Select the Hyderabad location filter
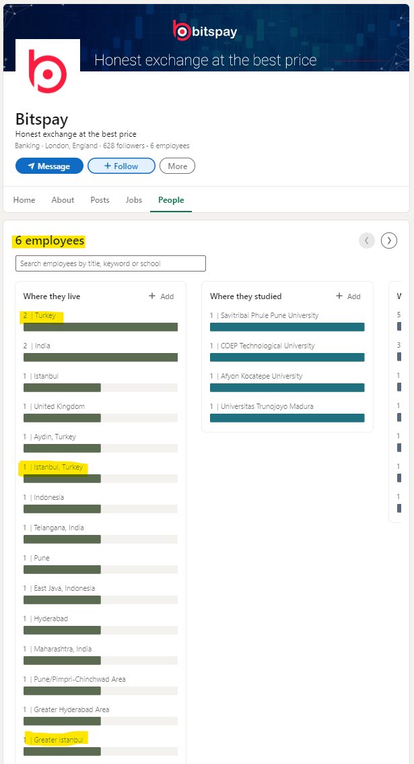Screen dimensions: 414x764 (x=100, y=624)
